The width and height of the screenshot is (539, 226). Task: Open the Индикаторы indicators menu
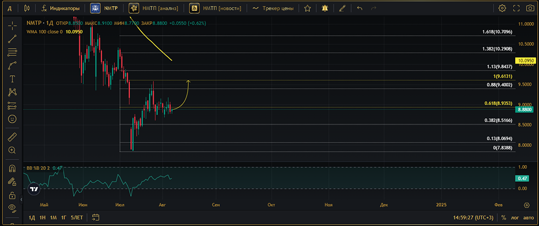[x=60, y=8]
